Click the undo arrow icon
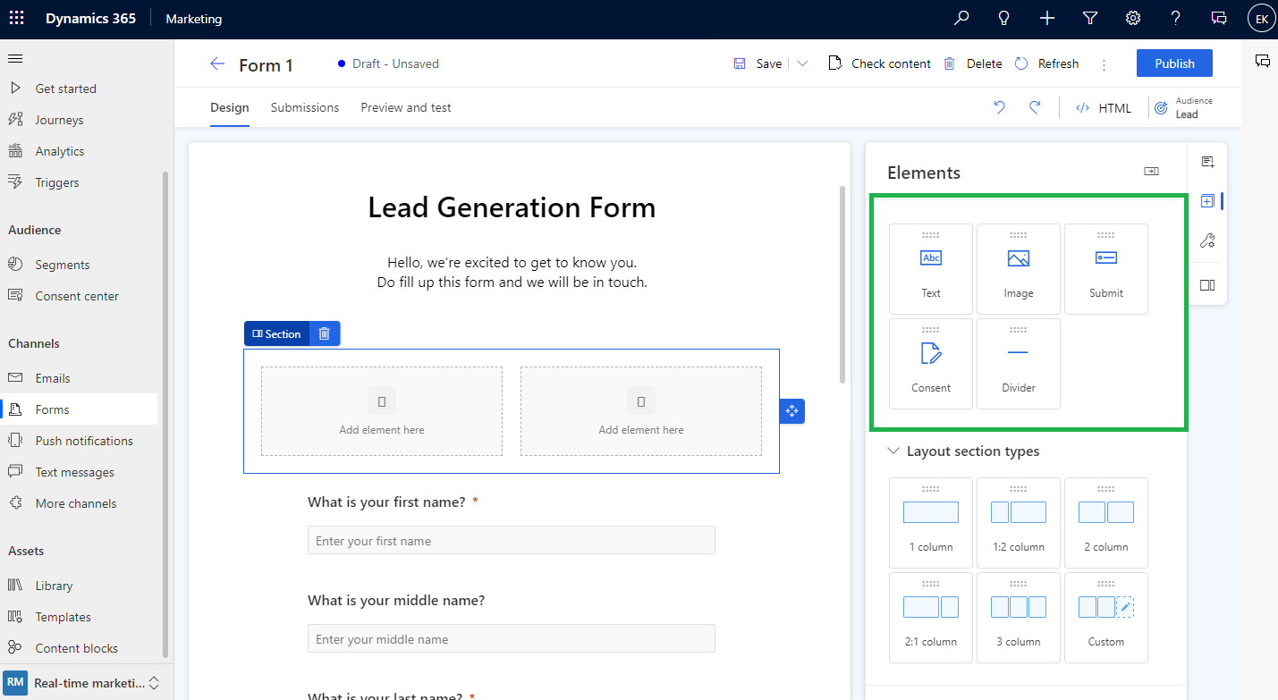Image resolution: width=1278 pixels, height=700 pixels. pyautogui.click(x=1000, y=107)
